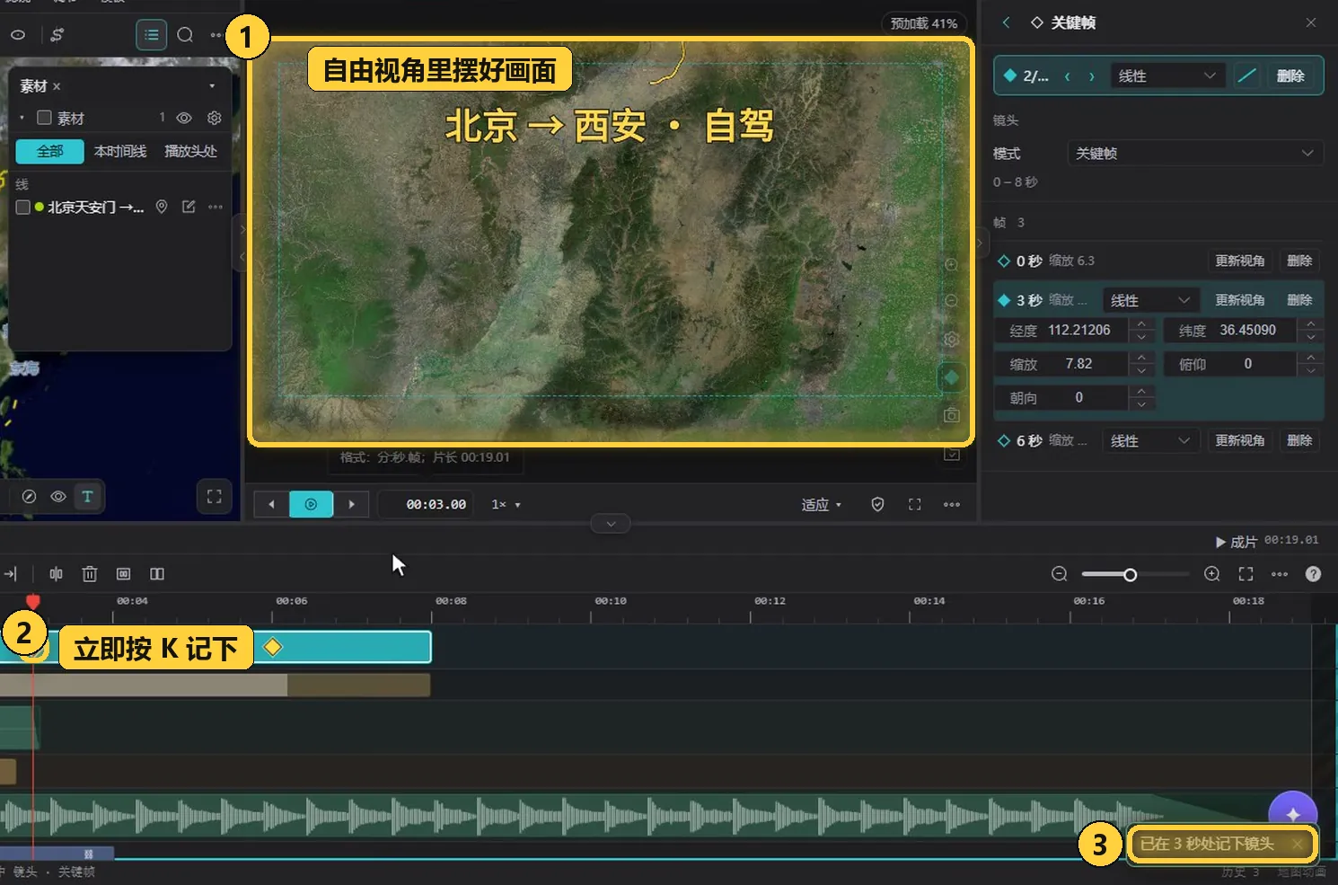This screenshot has width=1338, height=885.
Task: Delete the 0 秒 keyframe
Action: coord(1299,261)
